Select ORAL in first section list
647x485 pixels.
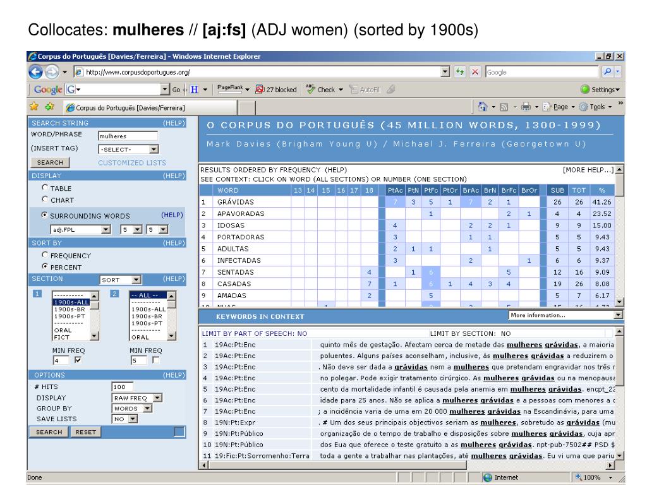[x=63, y=330]
